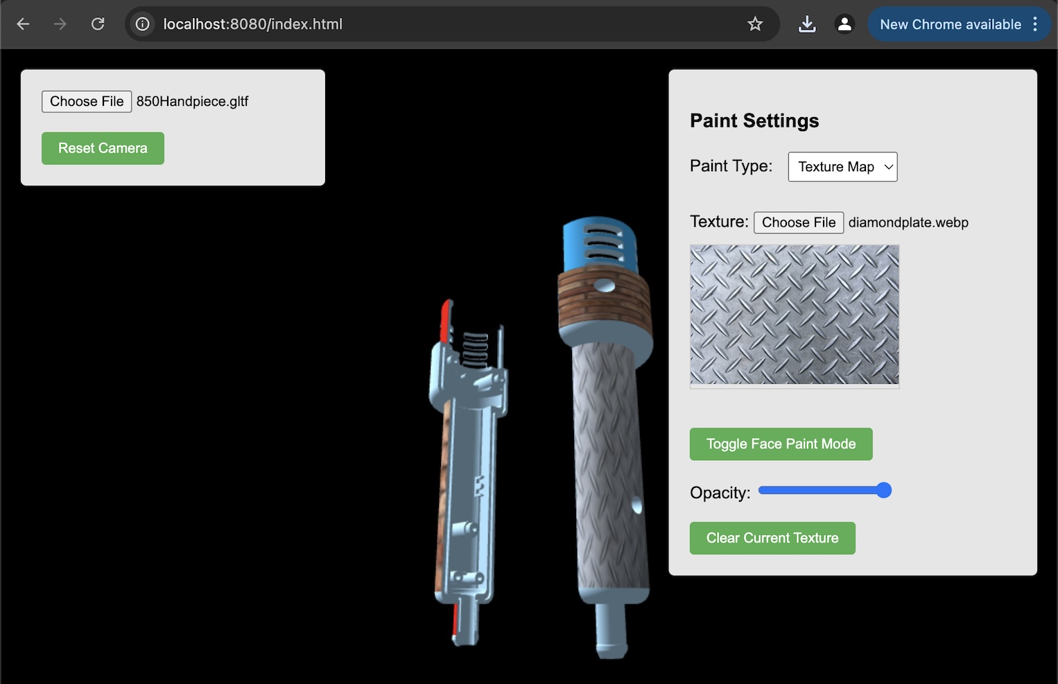Click the 850Handpiece.gltf file name

(x=192, y=101)
